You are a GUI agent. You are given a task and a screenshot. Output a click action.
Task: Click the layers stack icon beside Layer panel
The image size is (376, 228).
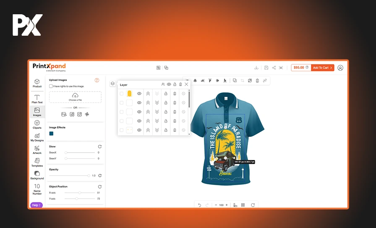112,84
